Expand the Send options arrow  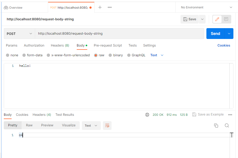(229, 34)
